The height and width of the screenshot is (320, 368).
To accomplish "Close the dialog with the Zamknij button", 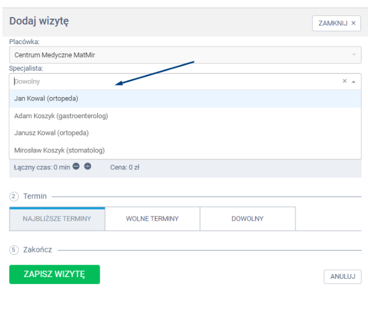I will [x=337, y=23].
